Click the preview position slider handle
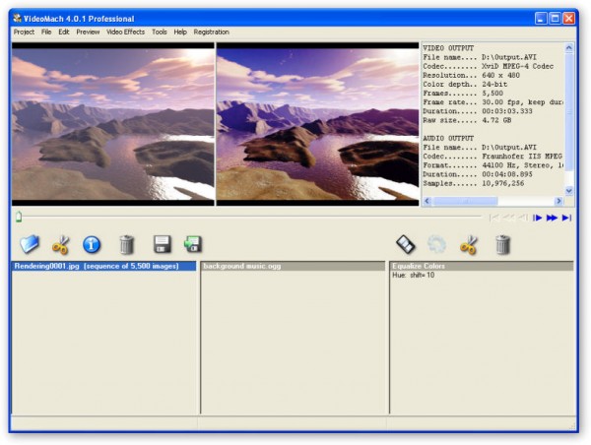 click(18, 218)
